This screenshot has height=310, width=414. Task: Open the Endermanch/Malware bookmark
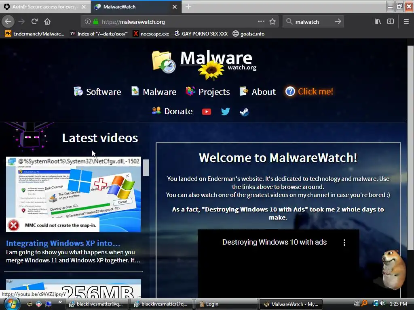pos(35,34)
